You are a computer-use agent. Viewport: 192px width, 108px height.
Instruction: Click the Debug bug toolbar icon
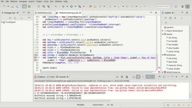click(x=63, y=7)
